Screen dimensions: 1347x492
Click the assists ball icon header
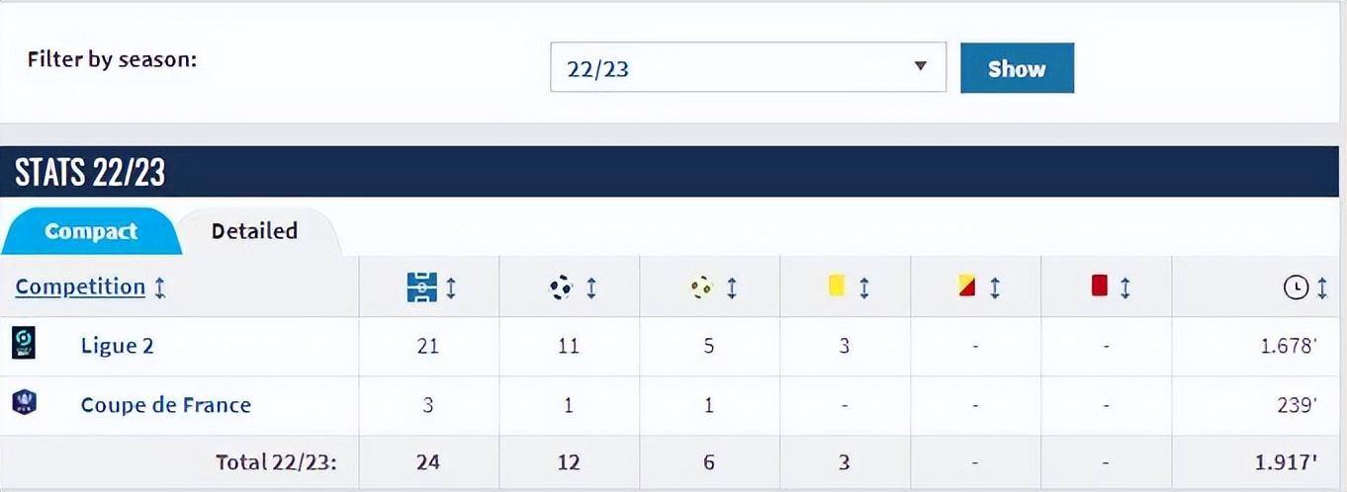[x=701, y=287]
